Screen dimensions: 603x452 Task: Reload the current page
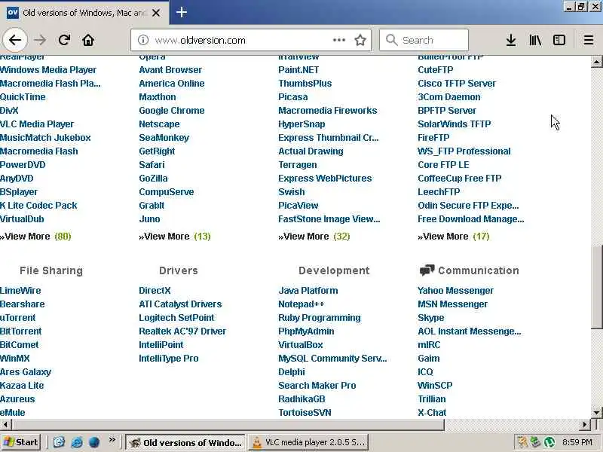(64, 40)
